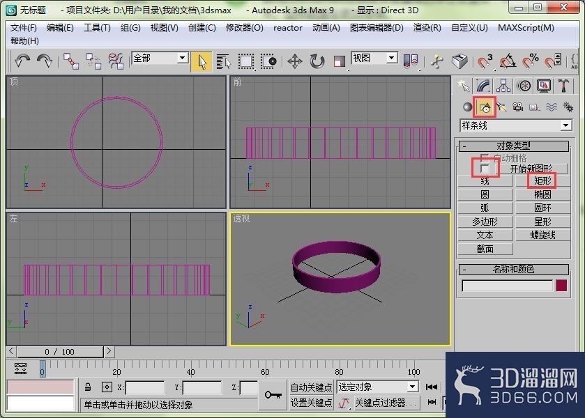Image resolution: width=585 pixels, height=418 pixels.
Task: Select Shapes category icon
Action: coord(485,107)
